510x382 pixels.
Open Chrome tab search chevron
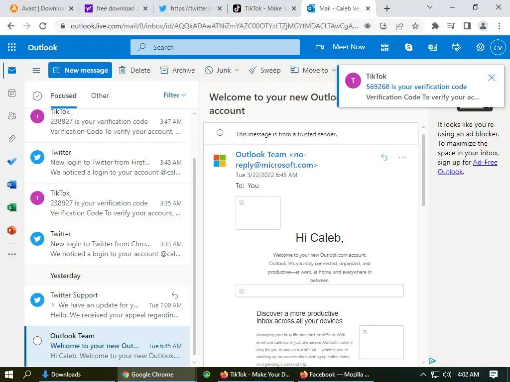[430, 7]
